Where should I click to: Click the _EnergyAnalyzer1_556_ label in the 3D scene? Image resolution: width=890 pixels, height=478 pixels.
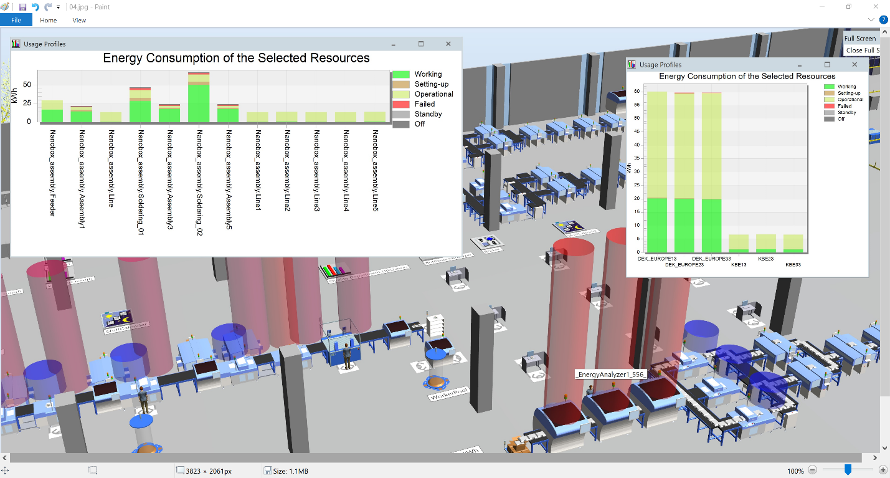point(611,375)
